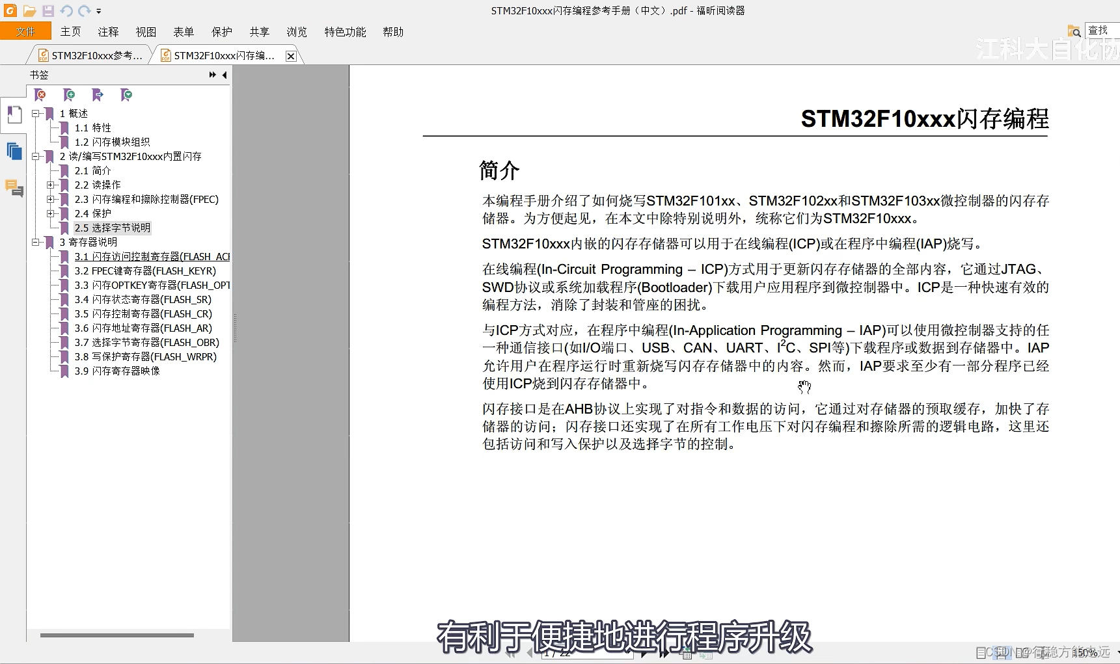The image size is (1120, 664).
Task: Expand the 2.2 读操作 bookmark node
Action: point(50,185)
